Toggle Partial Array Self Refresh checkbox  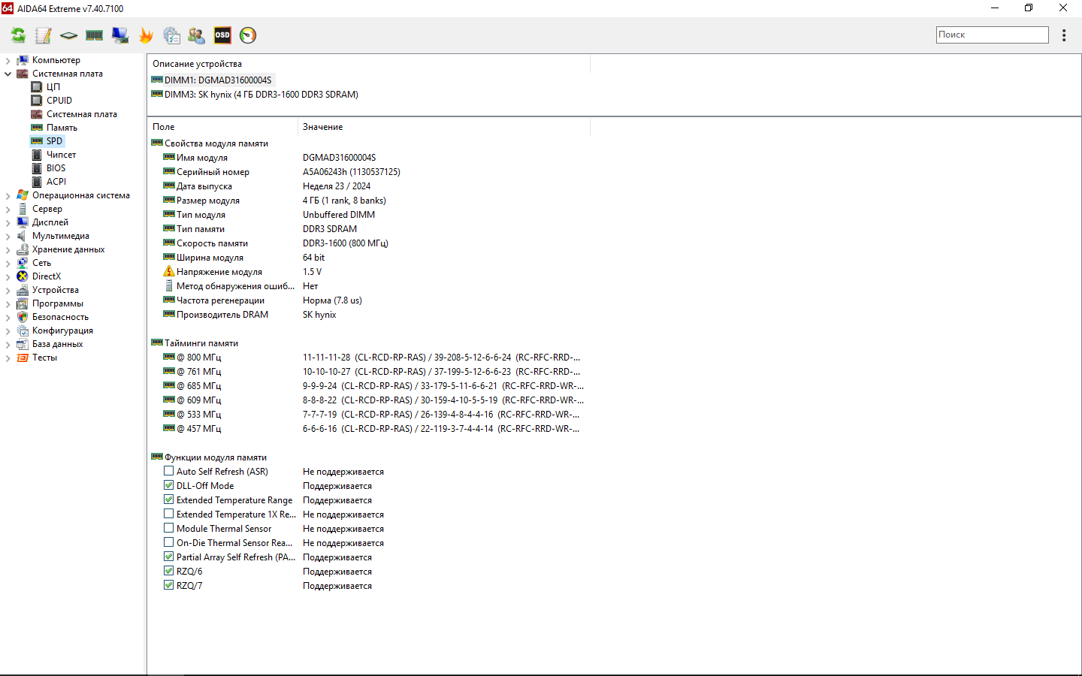169,557
